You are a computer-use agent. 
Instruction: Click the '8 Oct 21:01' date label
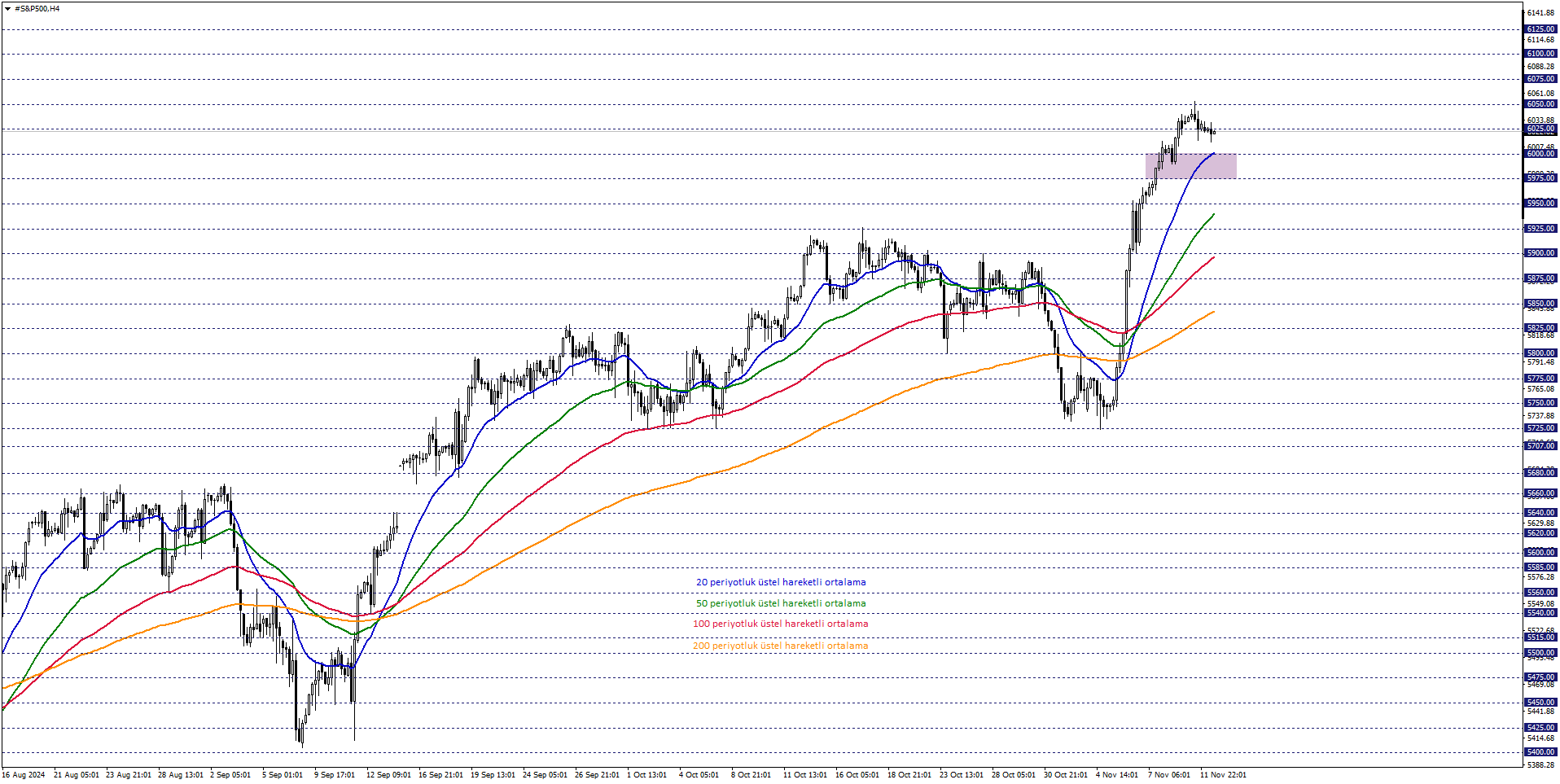(752, 775)
